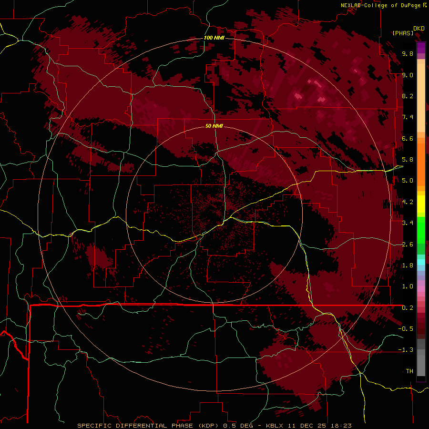
Task: Click the [PHAS] units label
Action: click(x=403, y=33)
